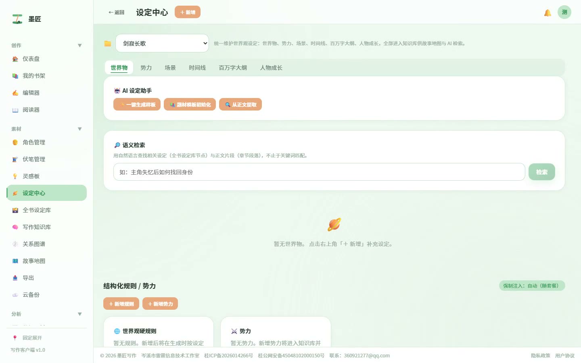Screen dimensions: 581x363
Task: Click the 检索 search button
Action: coord(542,172)
